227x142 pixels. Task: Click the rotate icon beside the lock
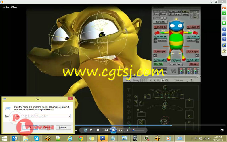tap(167, 80)
